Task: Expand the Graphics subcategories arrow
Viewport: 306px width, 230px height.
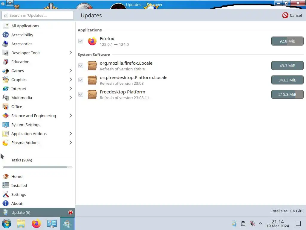Action: [x=71, y=80]
